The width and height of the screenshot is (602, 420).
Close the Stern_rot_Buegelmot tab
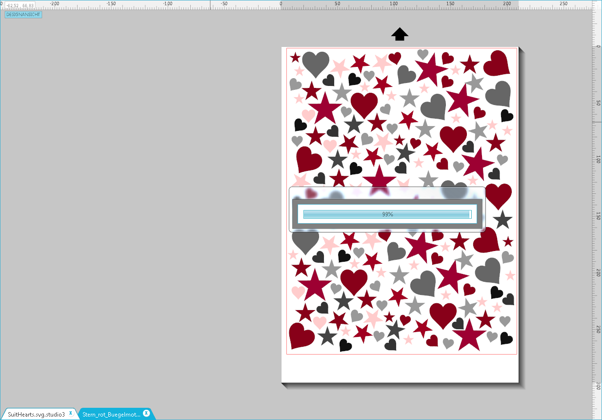coord(146,413)
